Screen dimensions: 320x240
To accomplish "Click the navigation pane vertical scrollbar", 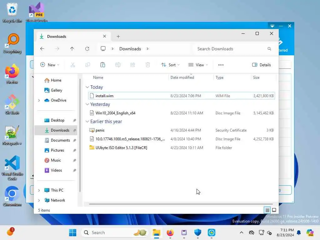I will pyautogui.click(x=80, y=135).
